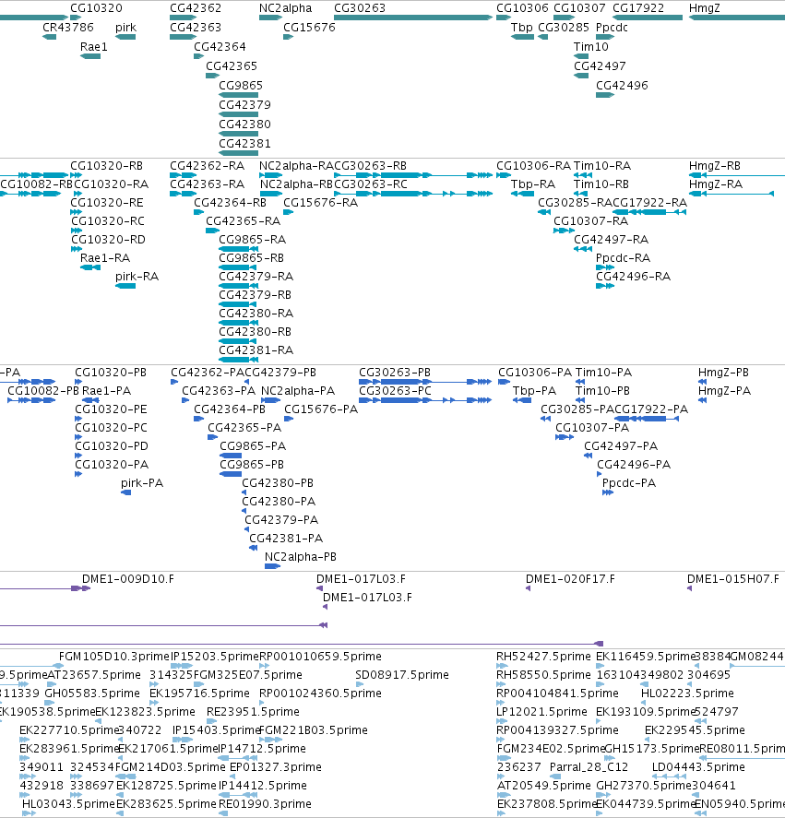Click the EP01327.3prime EST label
785x818 pixels.
click(276, 767)
